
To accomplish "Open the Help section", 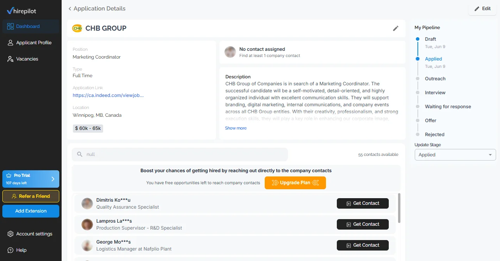I will click(x=31, y=250).
